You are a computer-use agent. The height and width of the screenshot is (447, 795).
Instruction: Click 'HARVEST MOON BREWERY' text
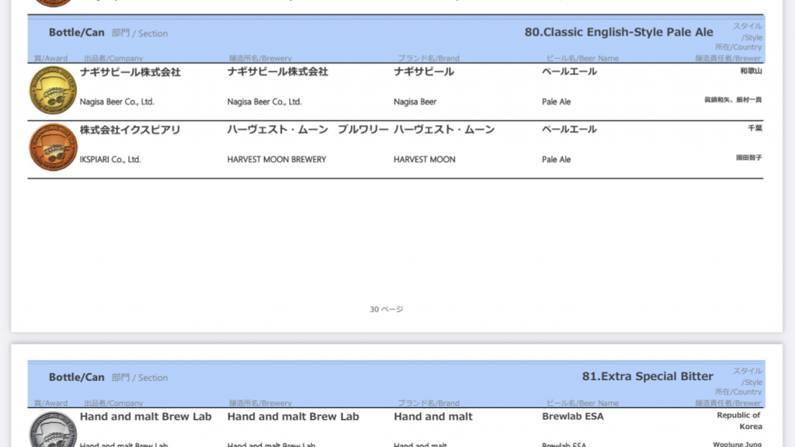tap(276, 160)
